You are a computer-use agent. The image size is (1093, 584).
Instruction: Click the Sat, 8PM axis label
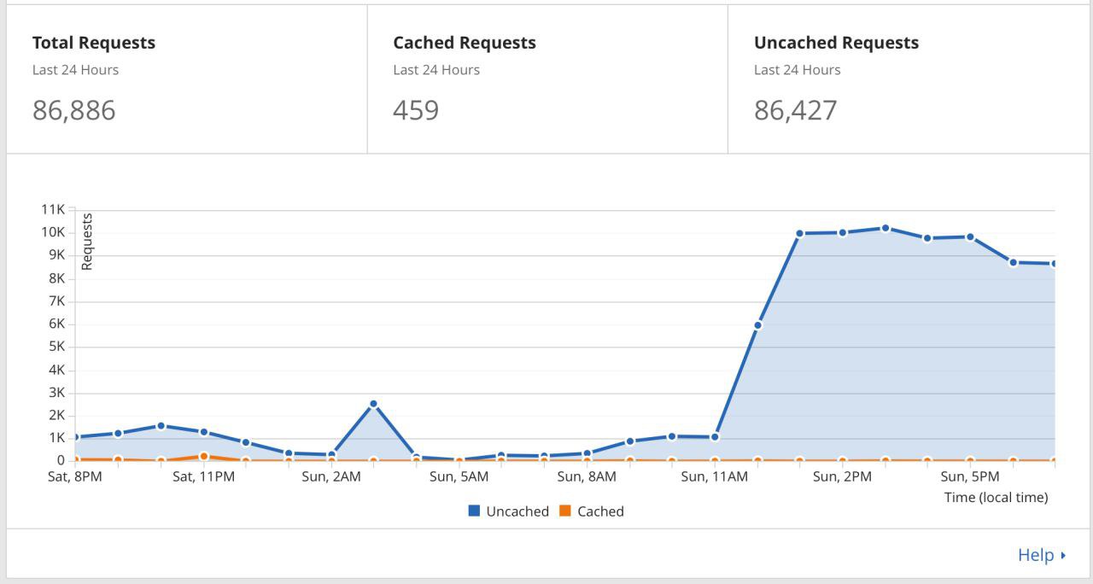tap(74, 476)
